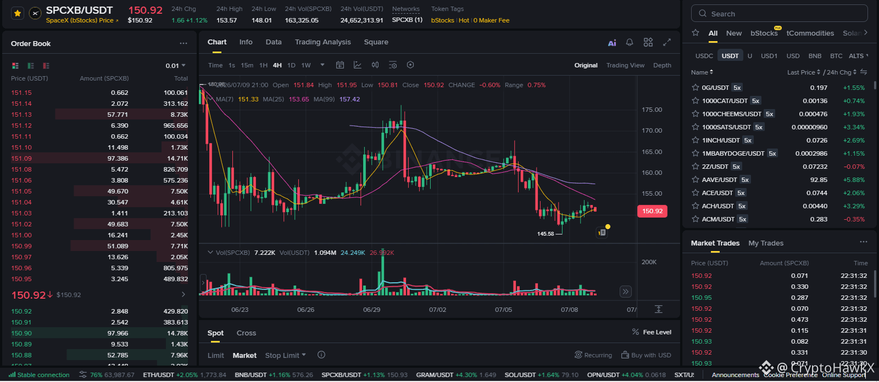Image resolution: width=879 pixels, height=382 pixels.
Task: Open order book precision 0.01 dropdown
Action: [x=175, y=66]
